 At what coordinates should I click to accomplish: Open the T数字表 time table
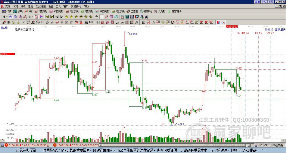point(118,11)
